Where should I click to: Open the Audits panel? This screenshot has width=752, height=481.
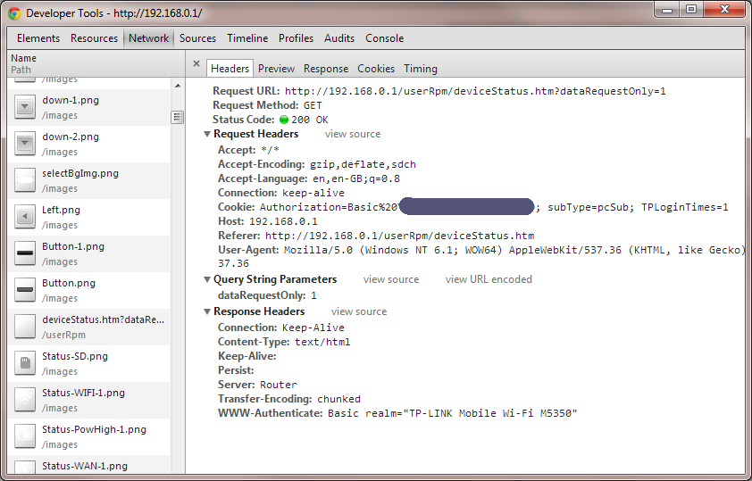(339, 38)
